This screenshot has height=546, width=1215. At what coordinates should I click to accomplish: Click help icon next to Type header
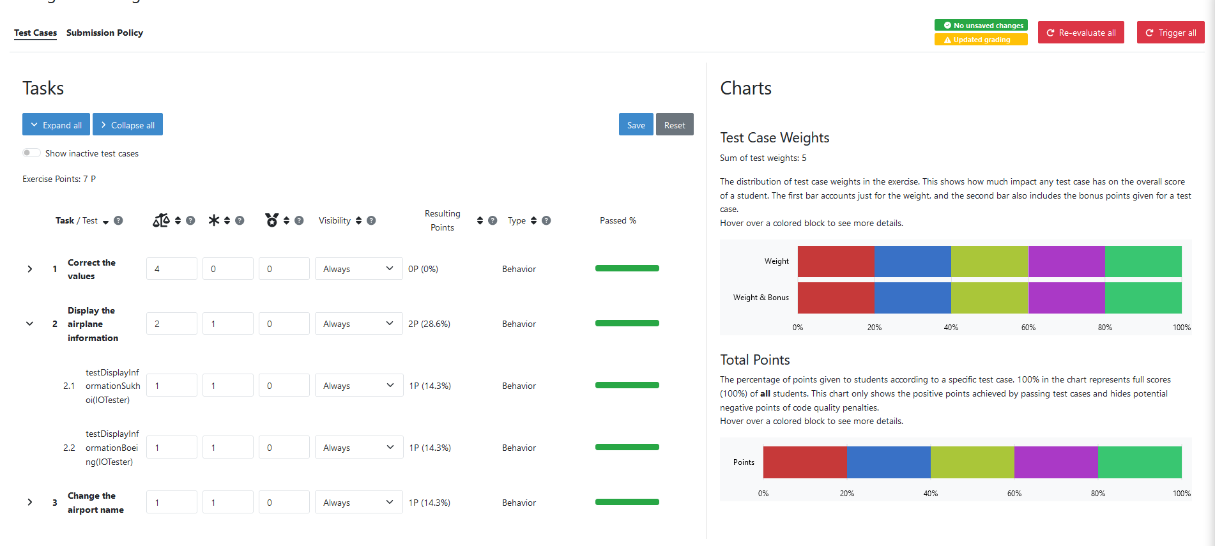click(x=546, y=220)
